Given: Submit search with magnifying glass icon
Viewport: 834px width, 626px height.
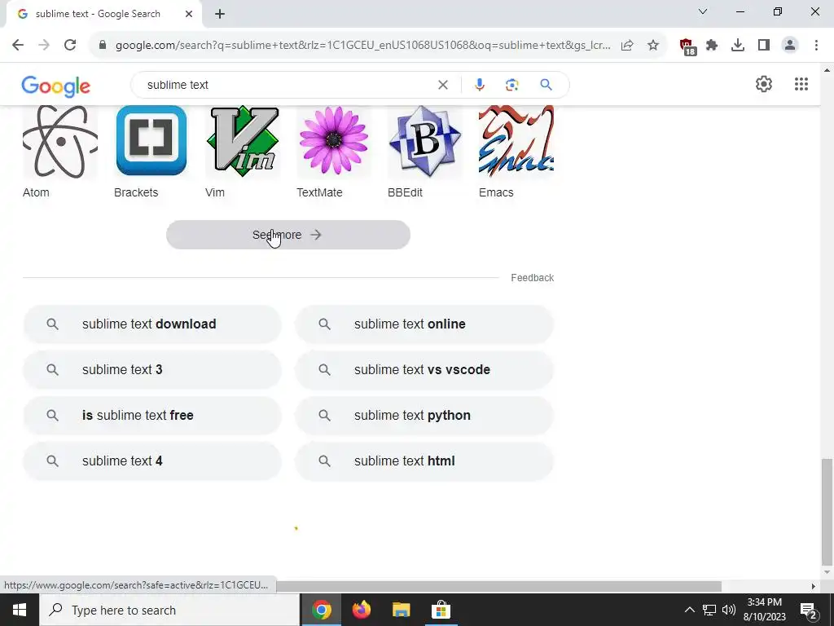Looking at the screenshot, I should point(546,85).
